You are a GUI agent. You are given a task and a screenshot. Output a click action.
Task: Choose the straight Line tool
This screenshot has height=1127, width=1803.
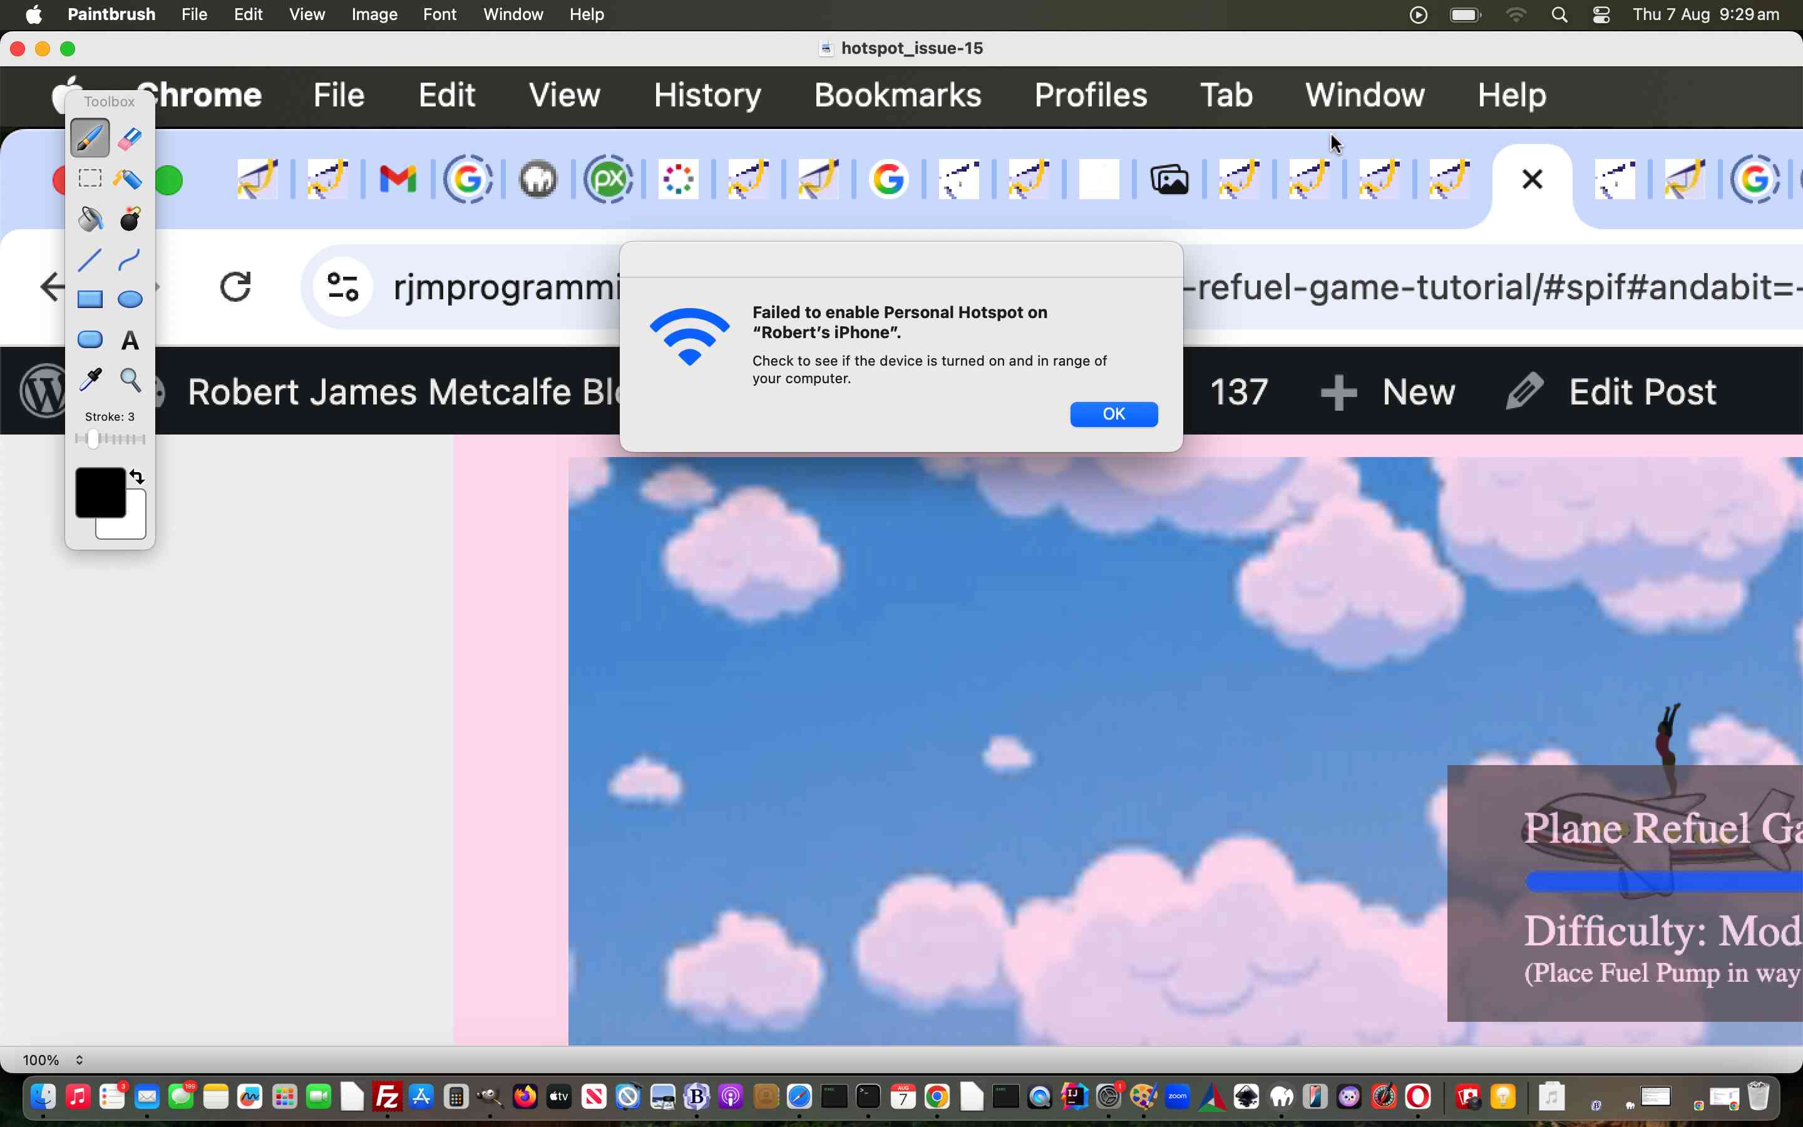click(x=90, y=259)
